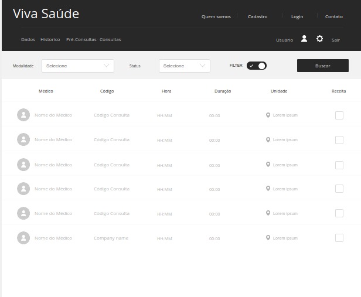This screenshot has width=361, height=297.
Task: Open settings via the gear icon
Action: tap(319, 39)
